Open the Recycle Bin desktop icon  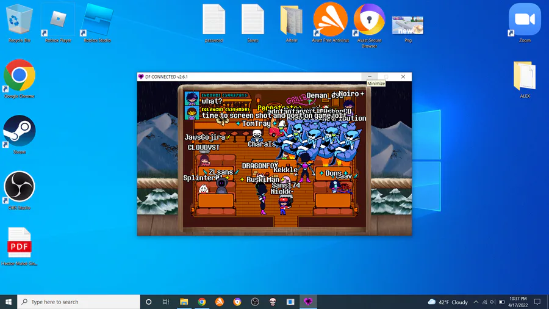click(20, 23)
